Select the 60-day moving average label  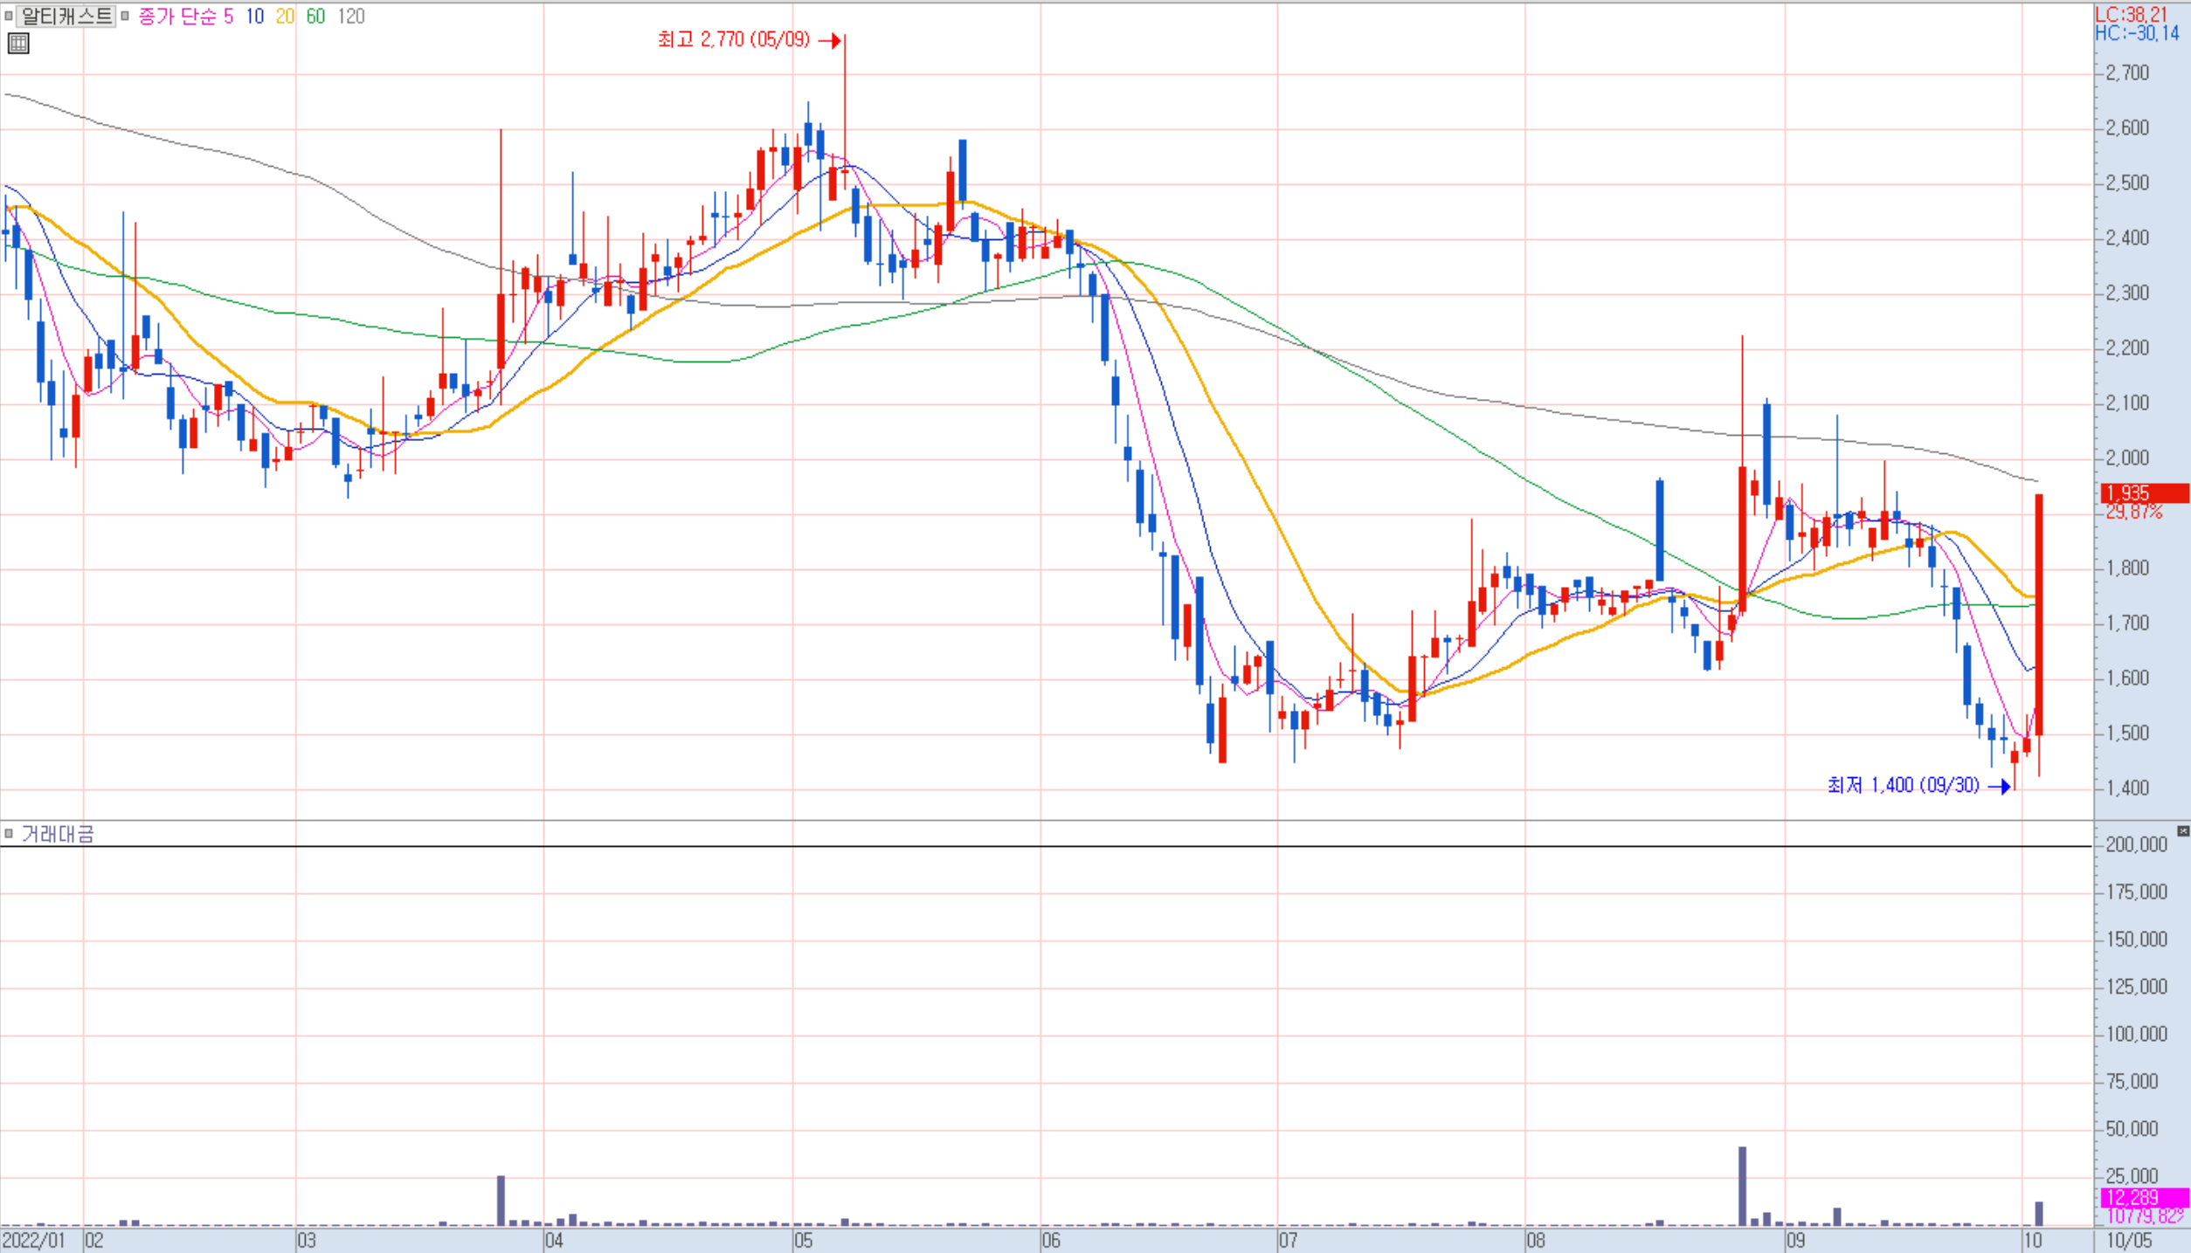pyautogui.click(x=315, y=16)
